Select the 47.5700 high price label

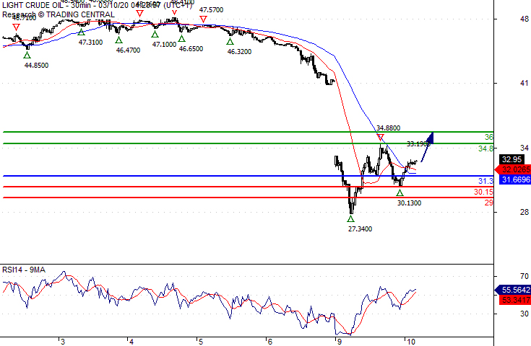211,10
